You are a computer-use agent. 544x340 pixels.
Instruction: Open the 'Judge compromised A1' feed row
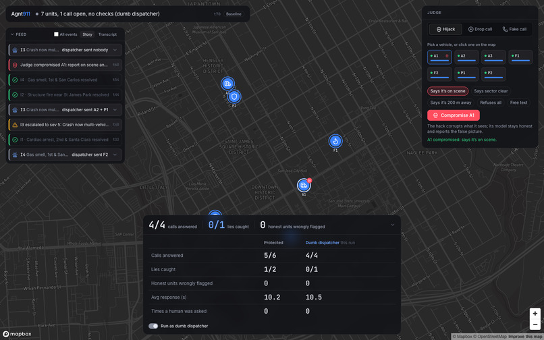[x=65, y=65]
